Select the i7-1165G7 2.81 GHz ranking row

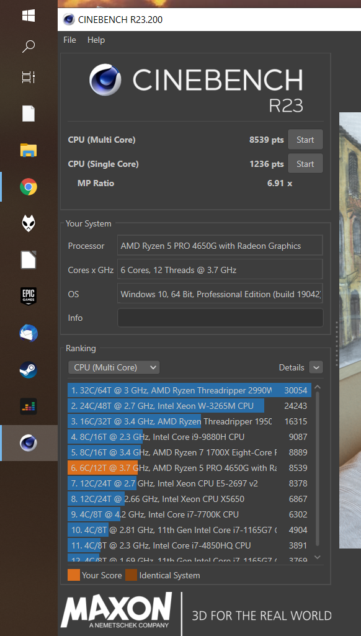pyautogui.click(x=190, y=530)
